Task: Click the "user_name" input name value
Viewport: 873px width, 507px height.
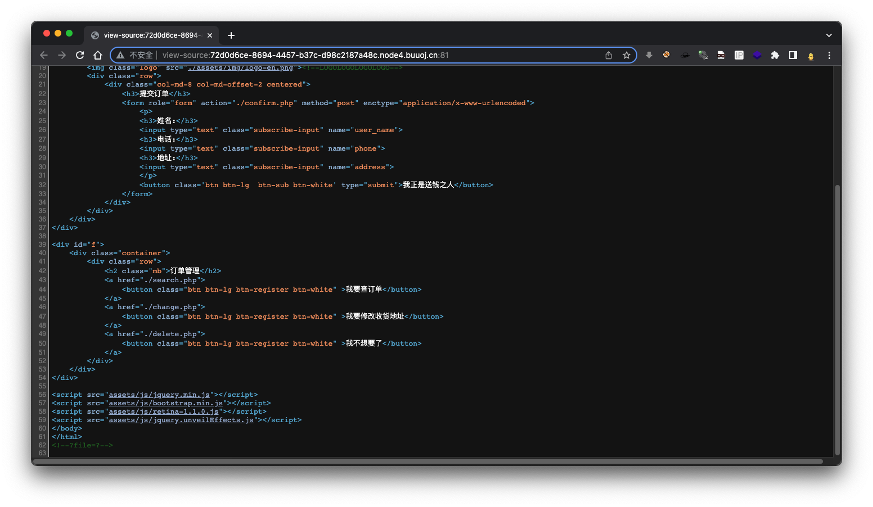Action: click(x=374, y=130)
